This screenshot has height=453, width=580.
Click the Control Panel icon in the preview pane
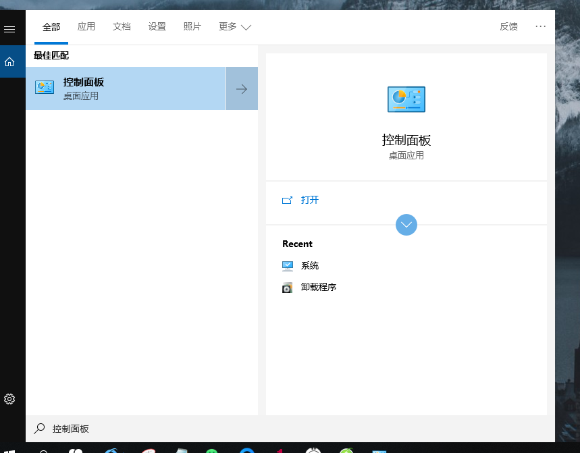406,99
